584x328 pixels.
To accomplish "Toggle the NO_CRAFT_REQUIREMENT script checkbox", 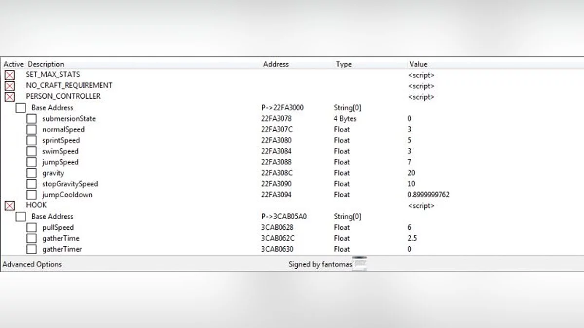I will [x=9, y=86].
